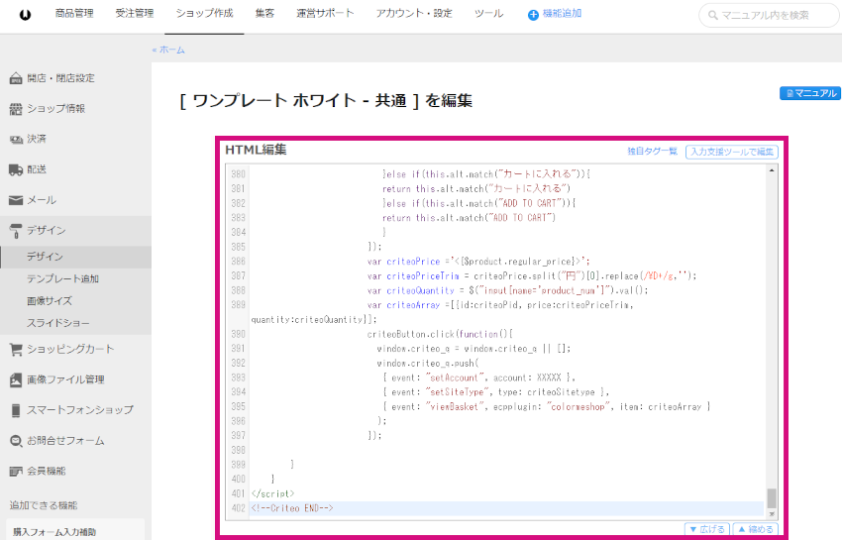842x540 pixels.
Task: Click the var criteoQuantity line 388
Action: 507,290
